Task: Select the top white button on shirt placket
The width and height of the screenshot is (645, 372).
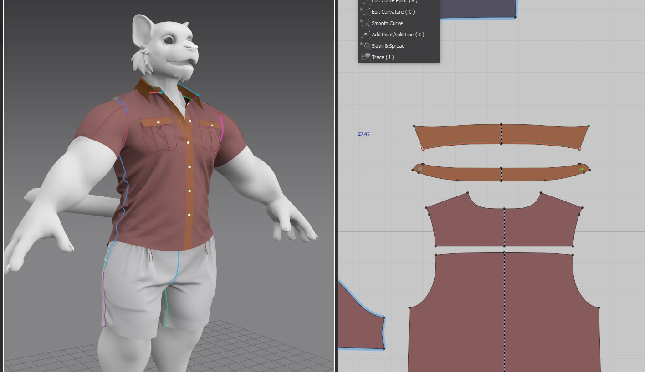Action: pyautogui.click(x=189, y=121)
